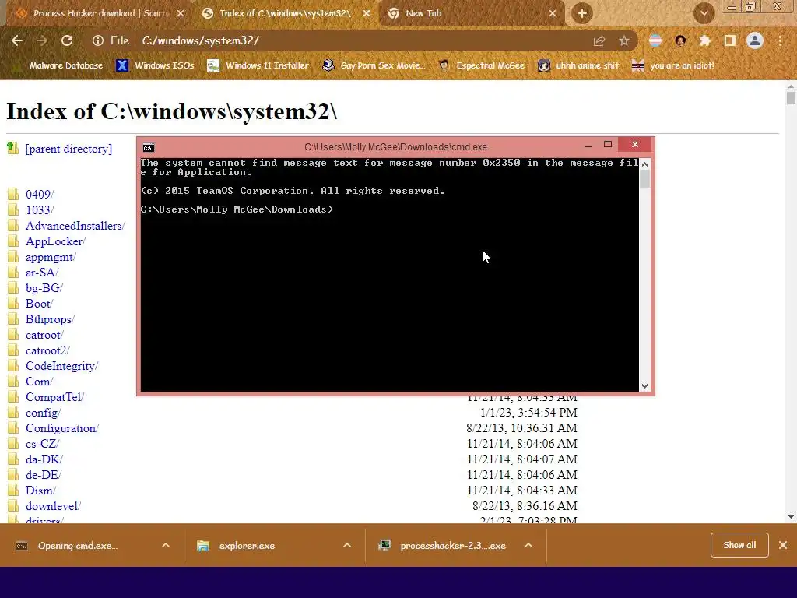This screenshot has height=598, width=797.
Task: Go to parent directory link
Action: click(68, 149)
